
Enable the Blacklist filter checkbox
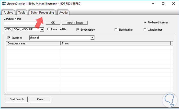(x=116, y=30)
